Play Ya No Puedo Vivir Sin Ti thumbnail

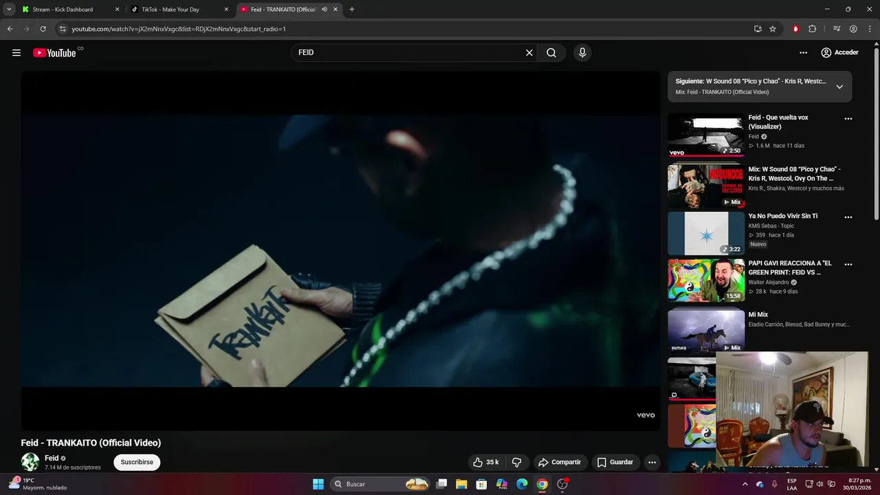(x=706, y=233)
